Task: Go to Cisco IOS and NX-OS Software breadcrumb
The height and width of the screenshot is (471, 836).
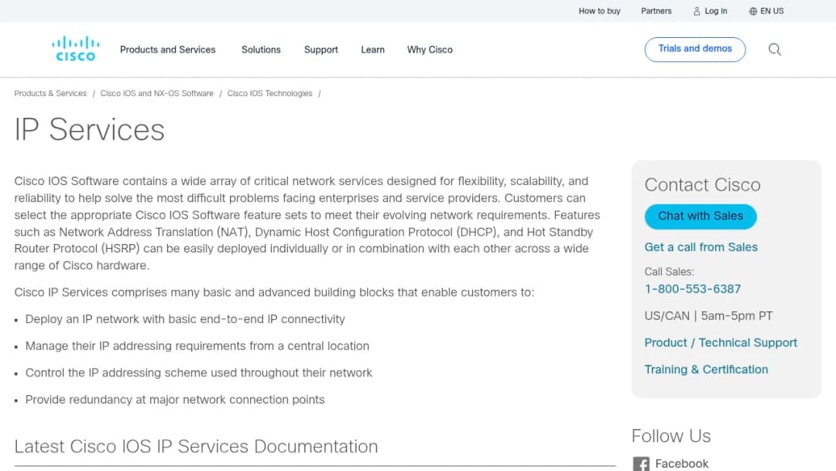Action: [156, 93]
